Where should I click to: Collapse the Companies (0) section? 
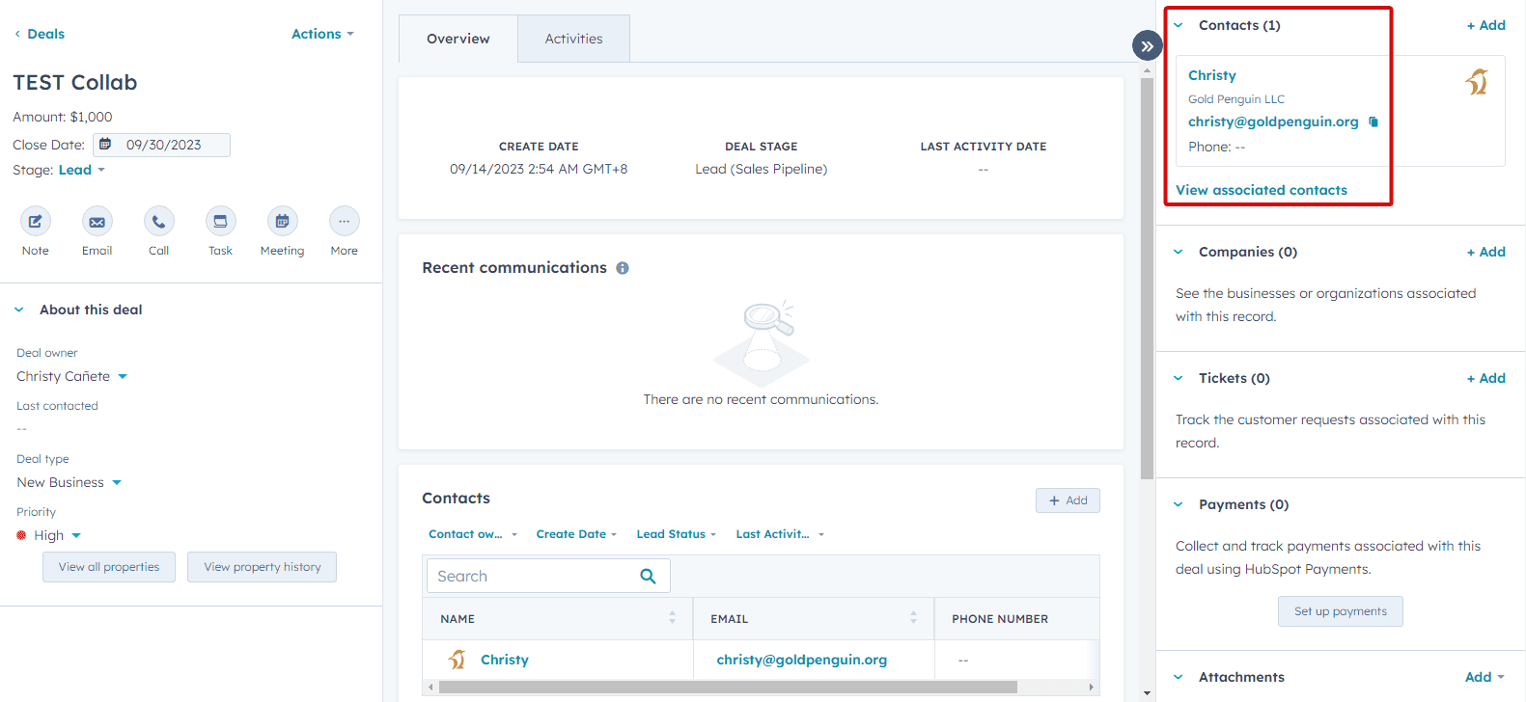(x=1179, y=252)
